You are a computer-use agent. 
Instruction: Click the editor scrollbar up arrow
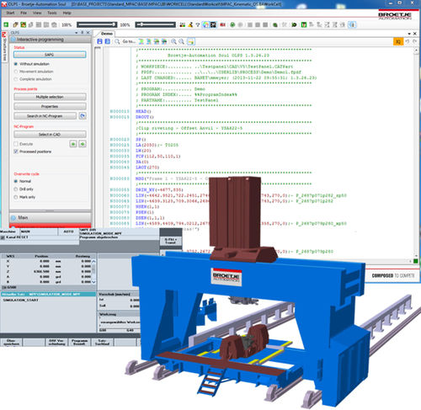point(416,51)
